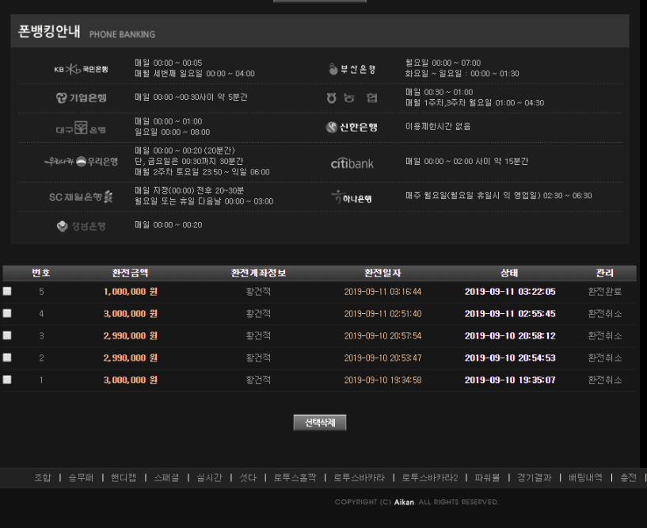
Task: Click the 대구은행 logo
Action: pos(81,128)
